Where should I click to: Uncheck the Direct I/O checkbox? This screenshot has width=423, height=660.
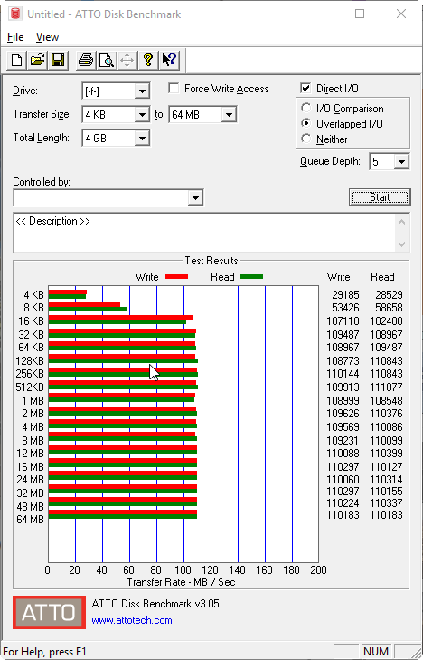click(305, 89)
